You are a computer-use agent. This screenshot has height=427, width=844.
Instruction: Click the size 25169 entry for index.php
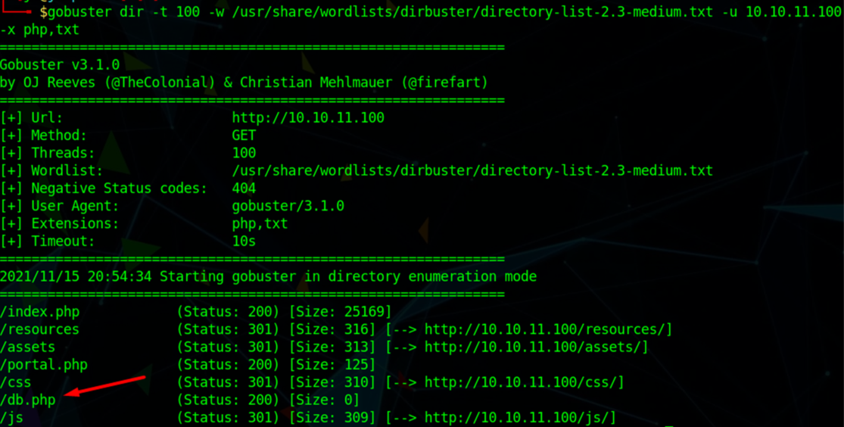pyautogui.click(x=340, y=312)
